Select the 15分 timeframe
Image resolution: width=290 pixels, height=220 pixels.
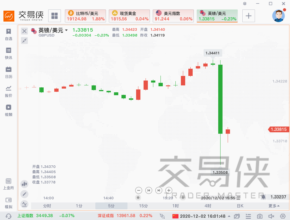144,206
